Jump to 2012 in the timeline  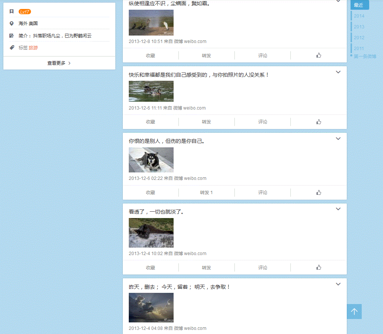(x=359, y=38)
